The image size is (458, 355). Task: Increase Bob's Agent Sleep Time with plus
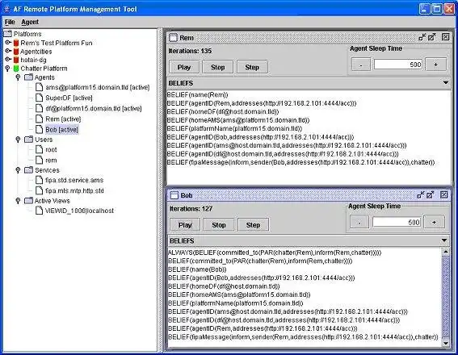click(435, 222)
